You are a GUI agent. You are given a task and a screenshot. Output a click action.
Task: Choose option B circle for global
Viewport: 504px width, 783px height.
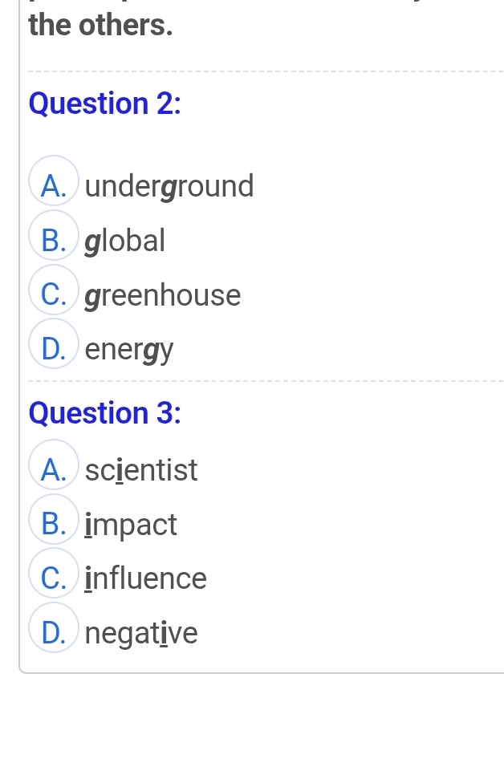54,239
